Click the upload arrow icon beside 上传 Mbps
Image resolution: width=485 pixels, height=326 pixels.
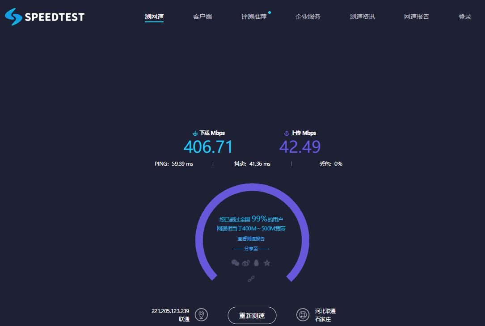[287, 133]
